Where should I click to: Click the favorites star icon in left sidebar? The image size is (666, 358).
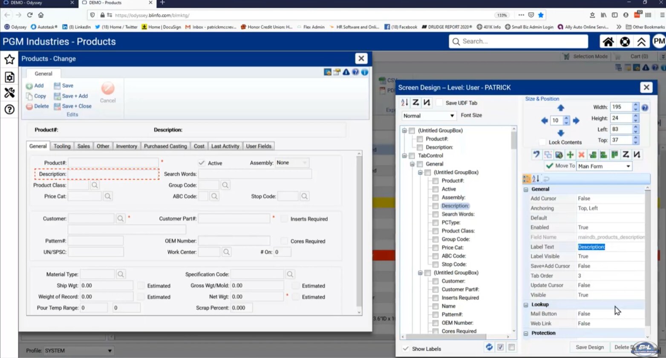coord(9,59)
